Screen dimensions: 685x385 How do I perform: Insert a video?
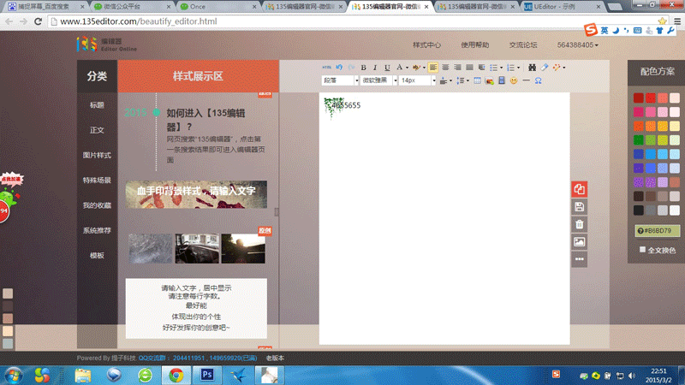(x=502, y=80)
